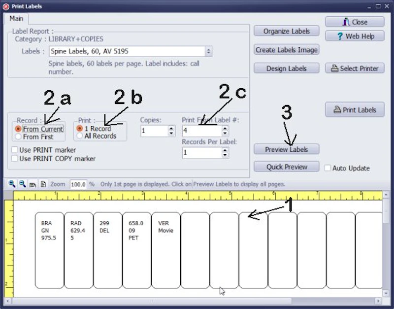Screen dimensions: 394x309
Task: Minimize the Print Labels window
Action: pyautogui.click(x=369, y=6)
